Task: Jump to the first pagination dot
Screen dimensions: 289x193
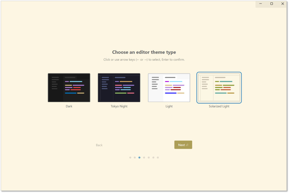Action: click(x=130, y=158)
